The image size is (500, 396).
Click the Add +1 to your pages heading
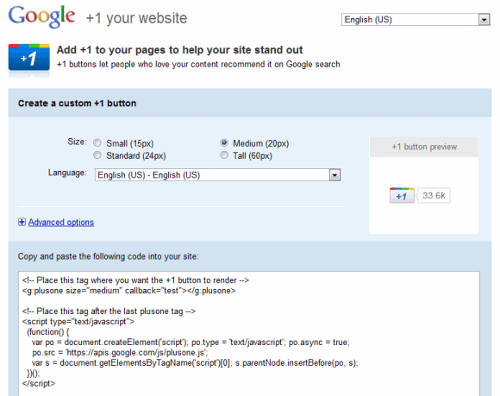click(179, 50)
